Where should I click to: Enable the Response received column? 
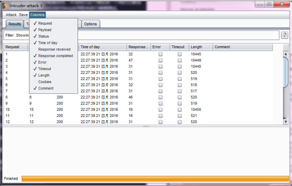(x=53, y=49)
